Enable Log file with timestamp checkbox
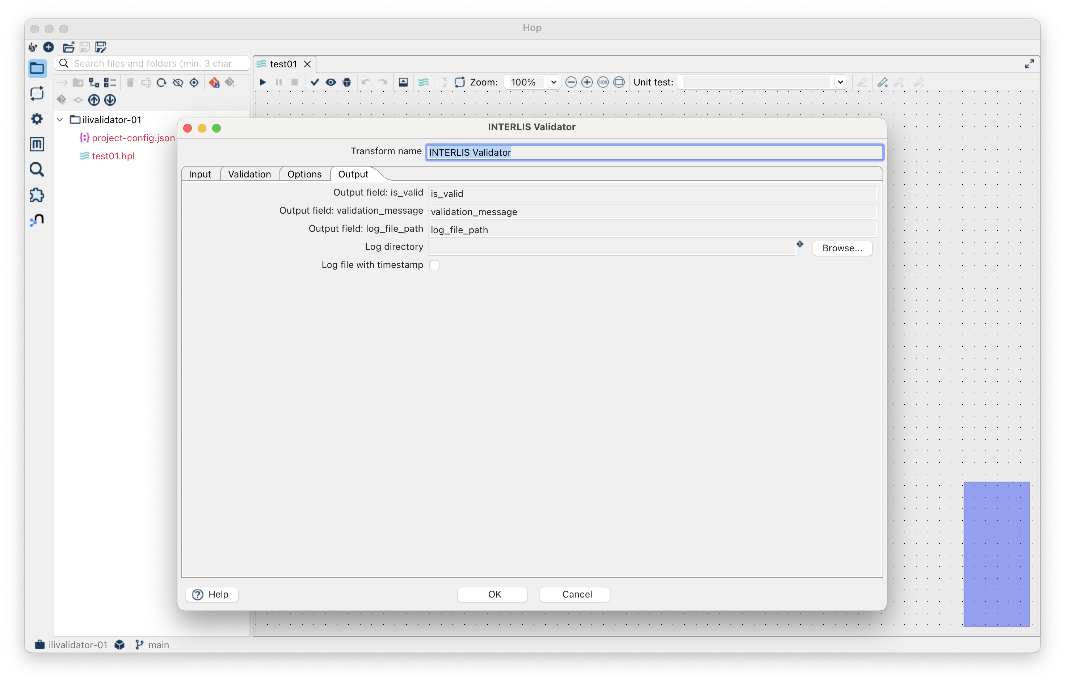This screenshot has width=1065, height=683. [434, 265]
